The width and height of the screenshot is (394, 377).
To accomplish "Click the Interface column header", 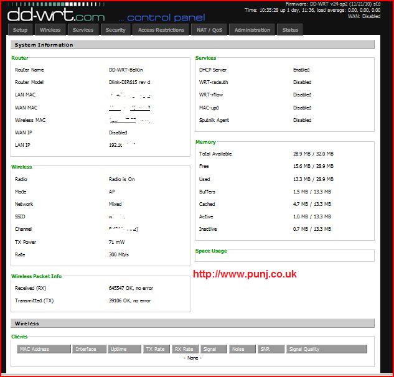I will click(x=89, y=349).
